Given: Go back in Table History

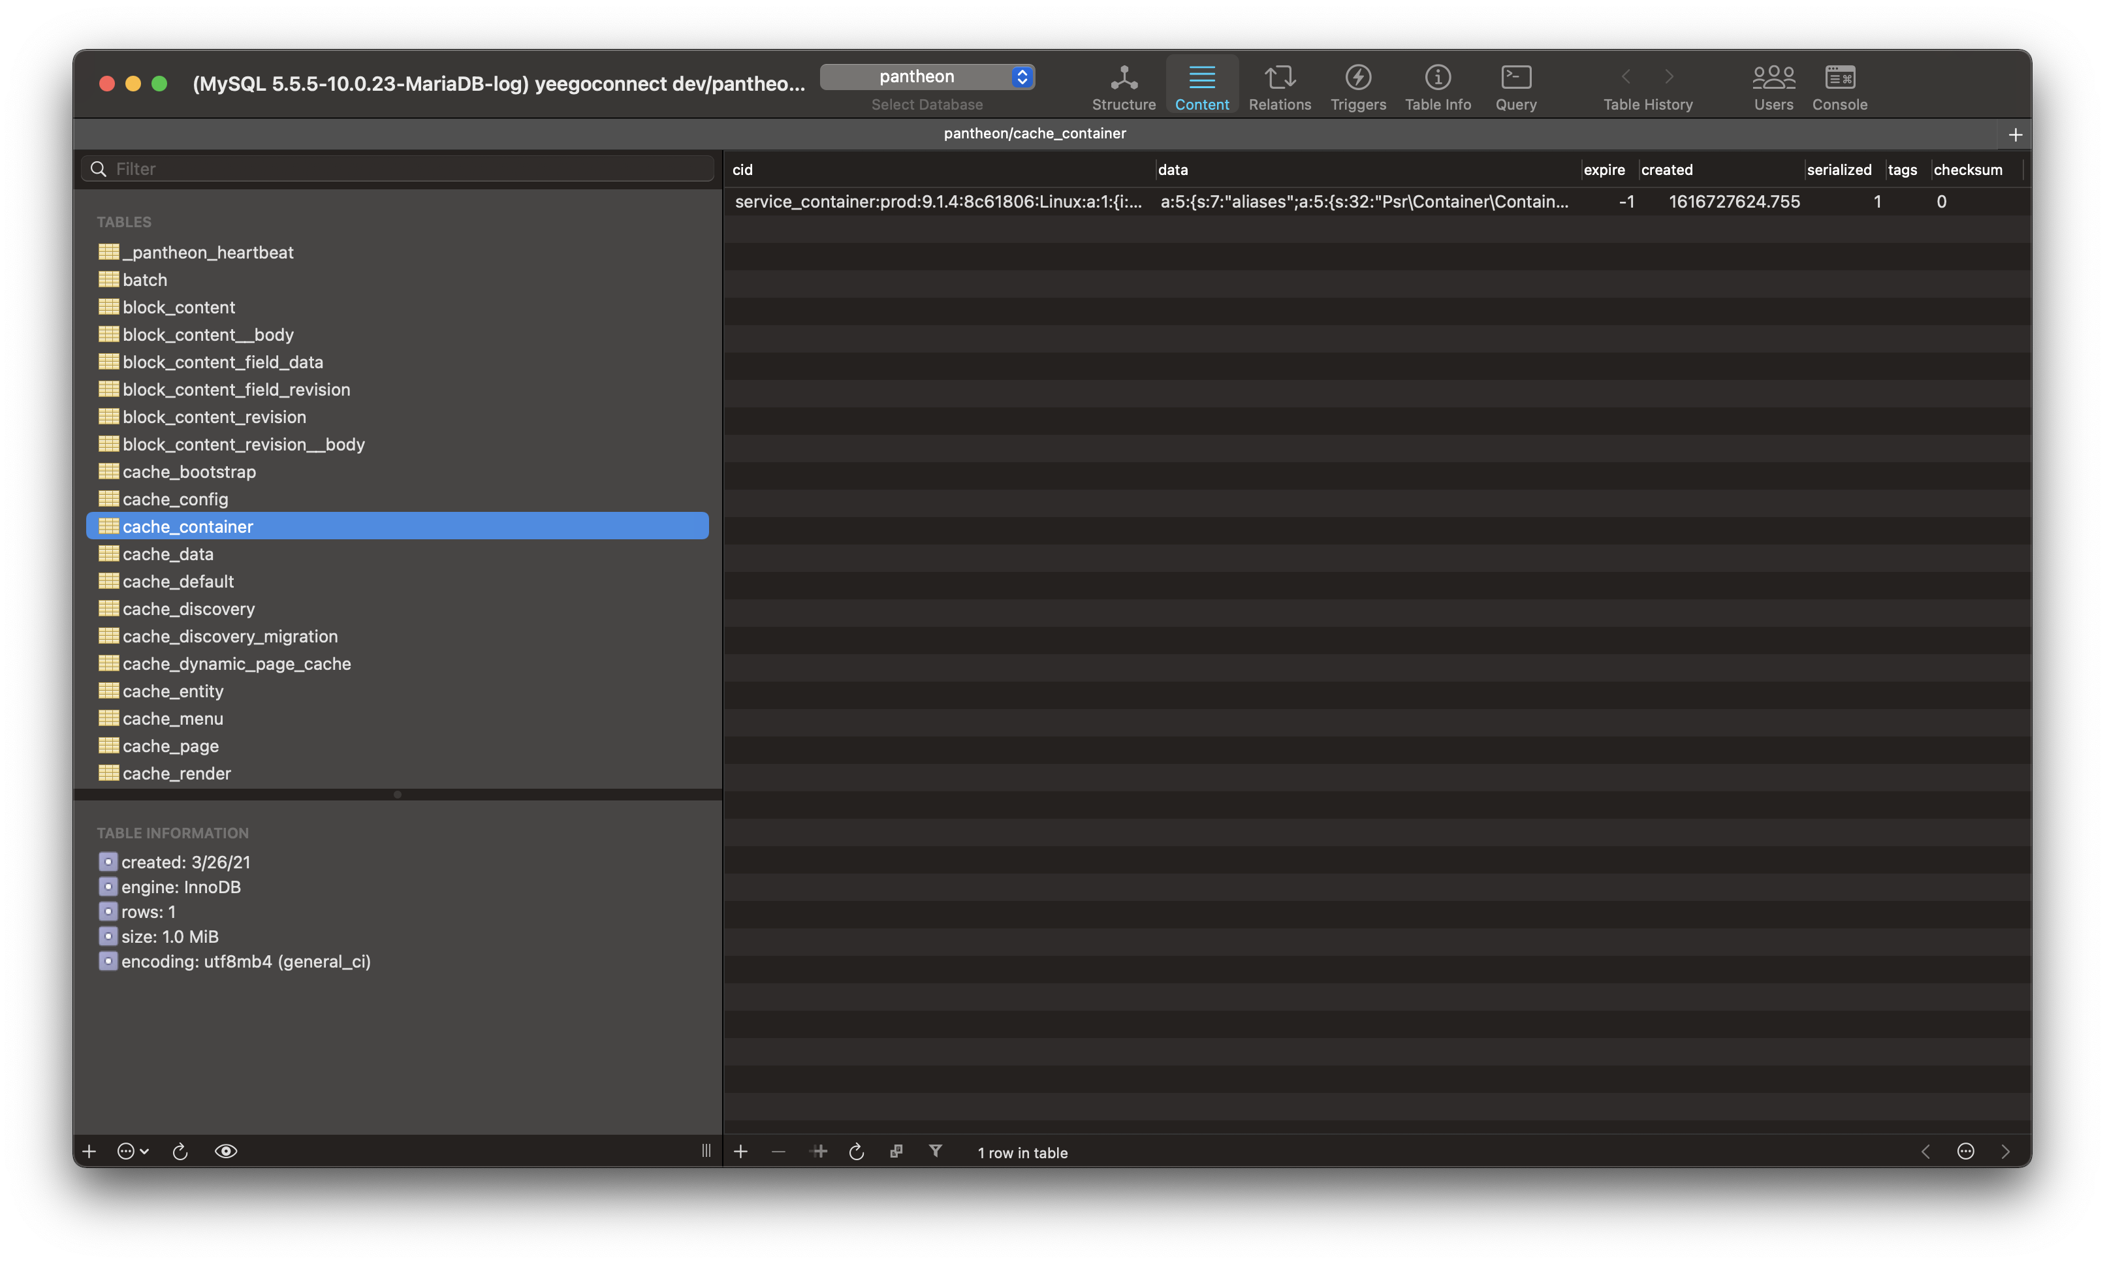Looking at the screenshot, I should click(1626, 76).
